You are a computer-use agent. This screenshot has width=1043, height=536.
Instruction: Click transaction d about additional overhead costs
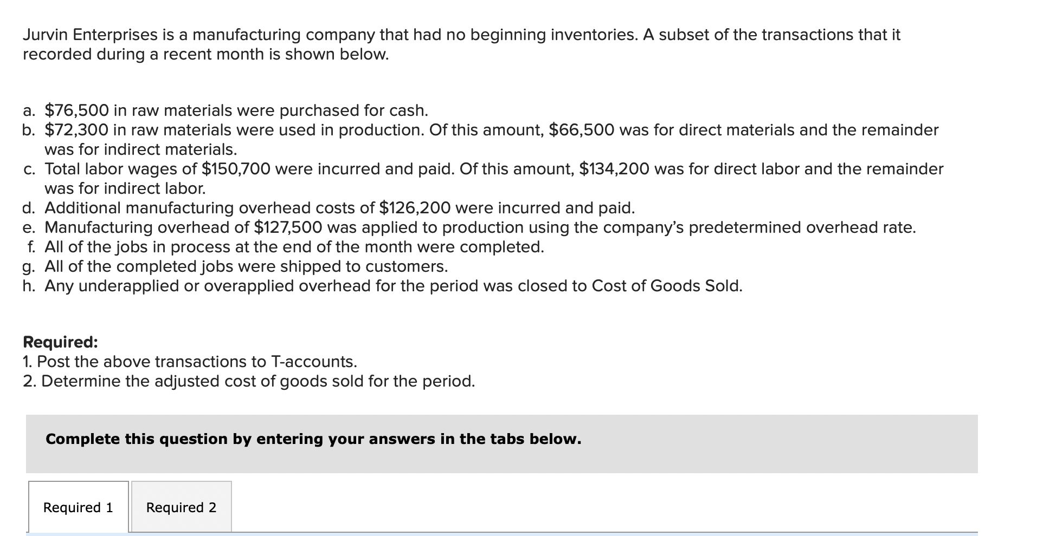point(329,208)
